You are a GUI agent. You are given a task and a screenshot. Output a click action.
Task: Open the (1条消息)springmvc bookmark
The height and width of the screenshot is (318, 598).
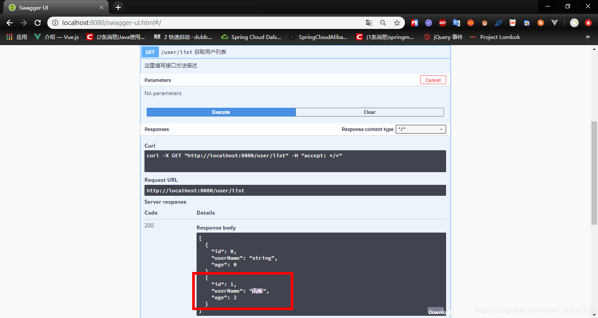[385, 37]
